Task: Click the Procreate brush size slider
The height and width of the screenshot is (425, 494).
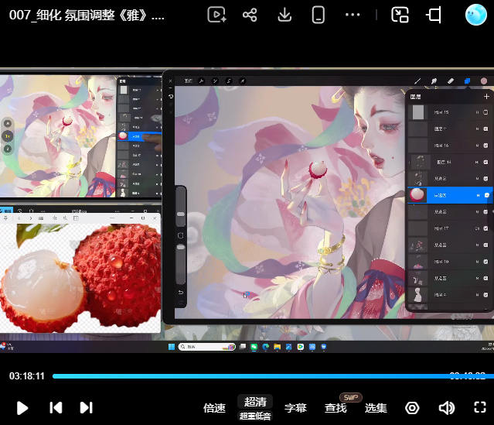Action: pyautogui.click(x=181, y=207)
